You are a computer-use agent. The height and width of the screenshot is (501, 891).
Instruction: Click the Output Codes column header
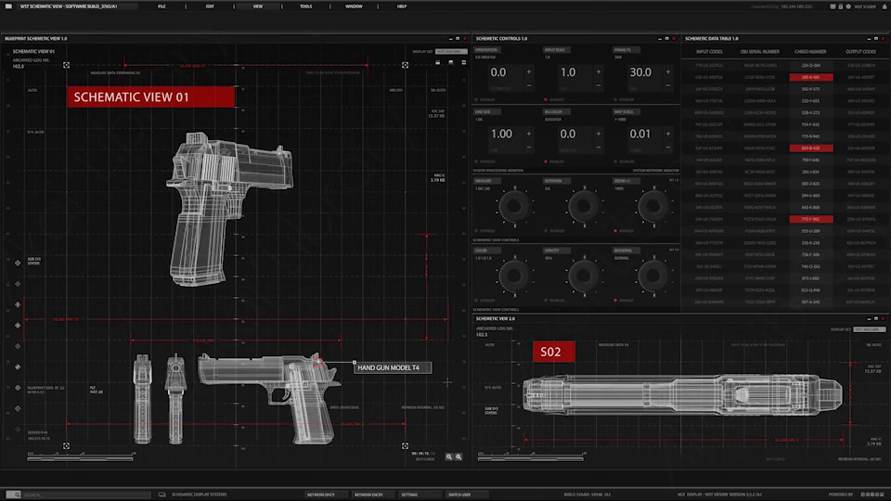[861, 52]
